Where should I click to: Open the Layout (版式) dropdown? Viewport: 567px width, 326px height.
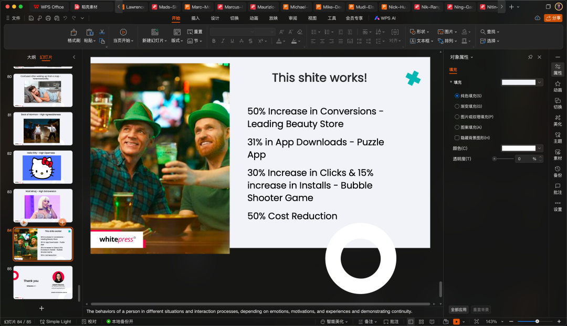177,41
